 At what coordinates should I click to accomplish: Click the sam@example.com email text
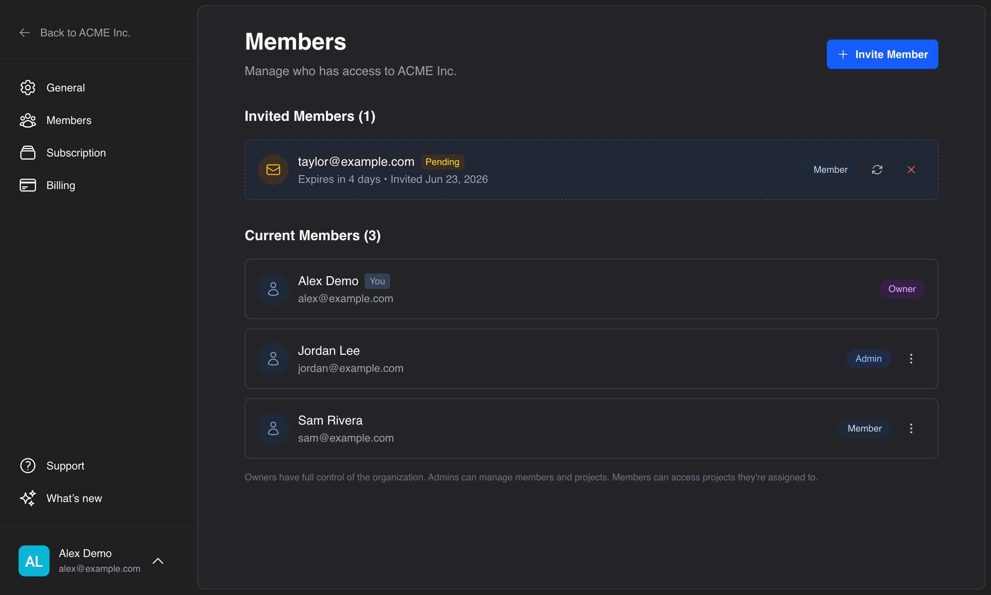point(346,438)
